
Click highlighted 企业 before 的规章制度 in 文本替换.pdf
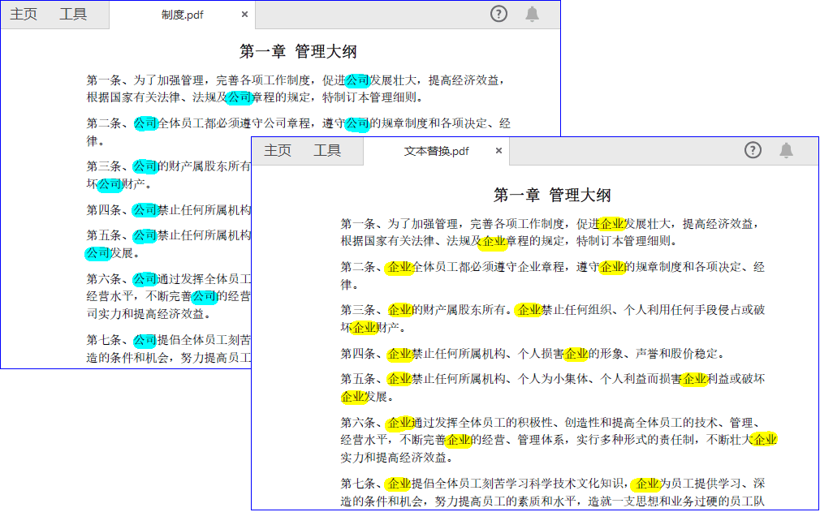pos(612,268)
